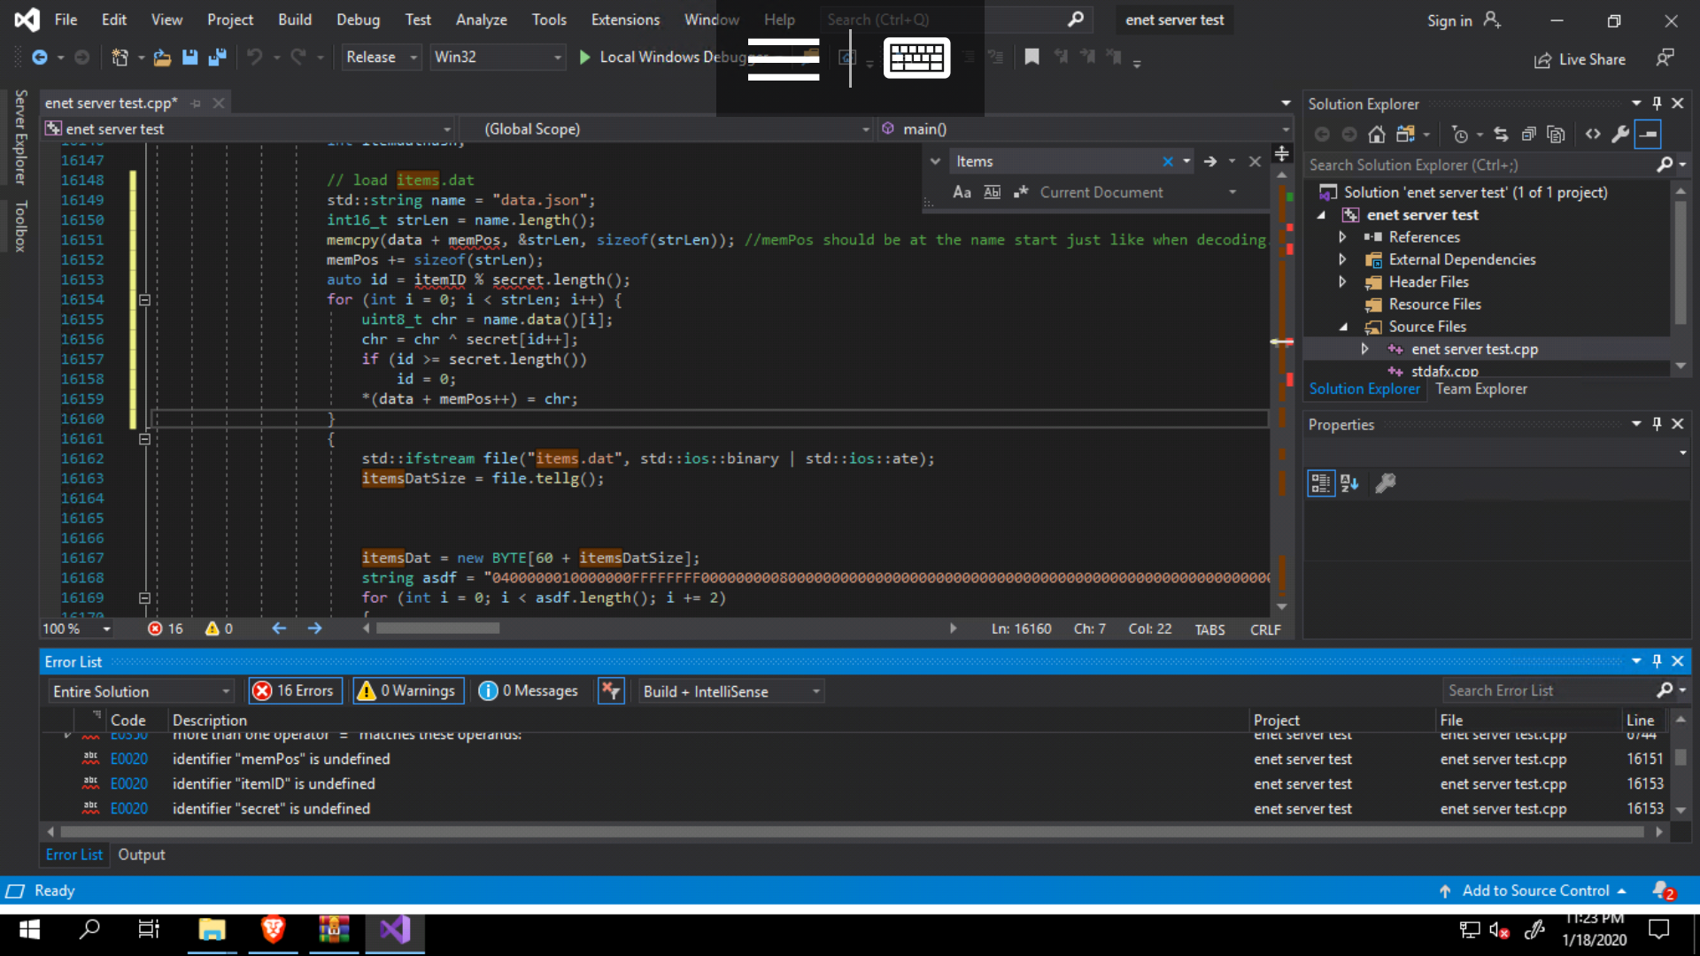1700x956 pixels.
Task: Switch to the Output tab
Action: (x=142, y=854)
